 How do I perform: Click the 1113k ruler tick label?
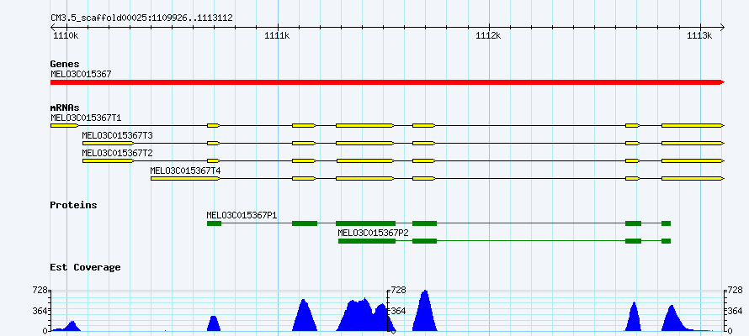click(x=700, y=35)
